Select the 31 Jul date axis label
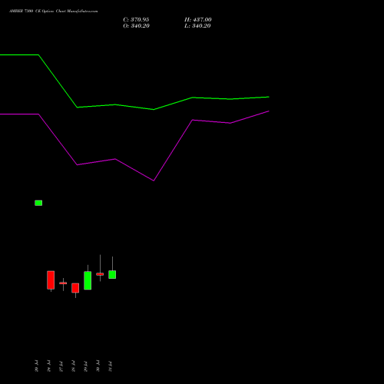Image resolution: width=384 pixels, height=384 pixels. tap(110, 366)
